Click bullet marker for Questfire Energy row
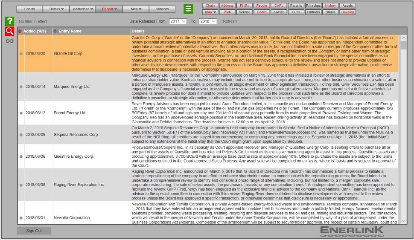This screenshot has width=414, height=240. [x=21, y=156]
